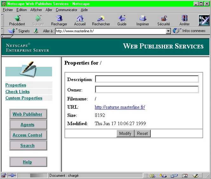Open the Edition menu
Image resolution: width=211 pixels, height=179 pixels.
tap(22, 10)
